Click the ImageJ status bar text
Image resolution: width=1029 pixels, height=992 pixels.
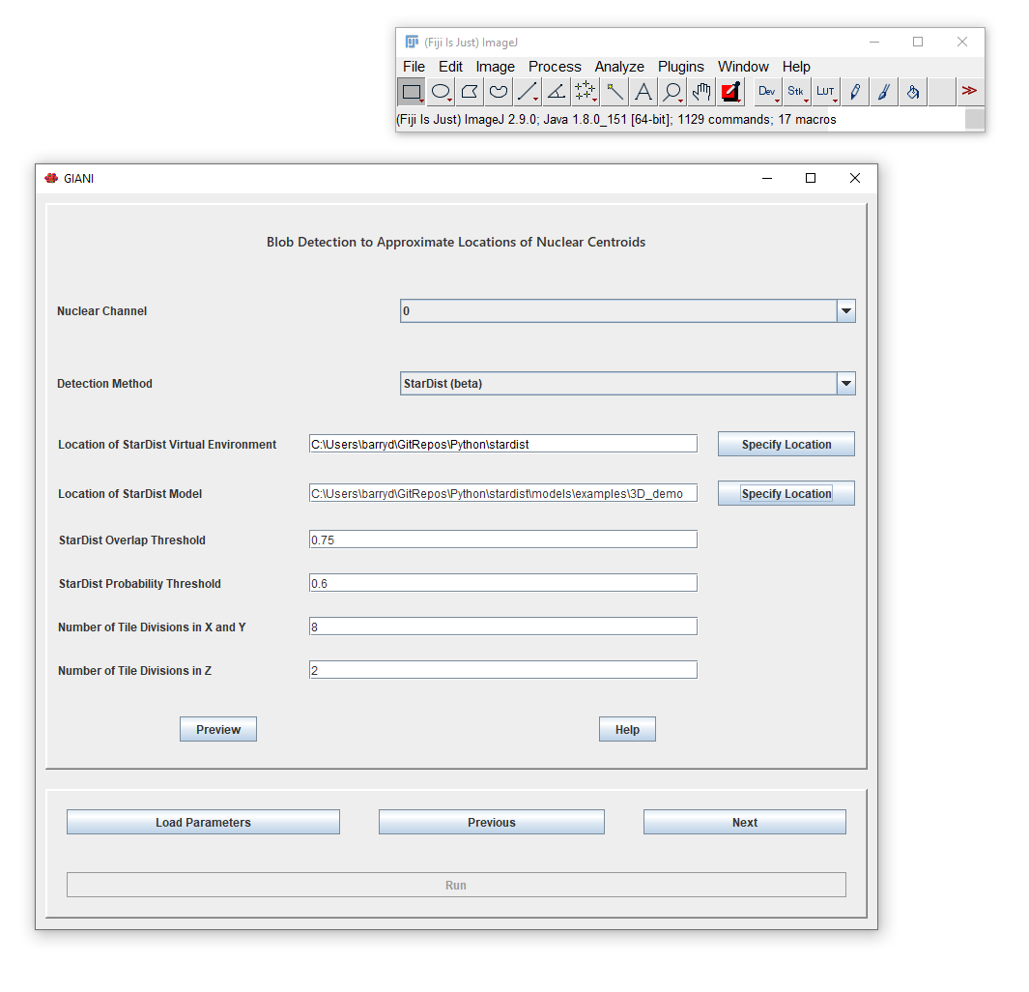click(x=616, y=120)
